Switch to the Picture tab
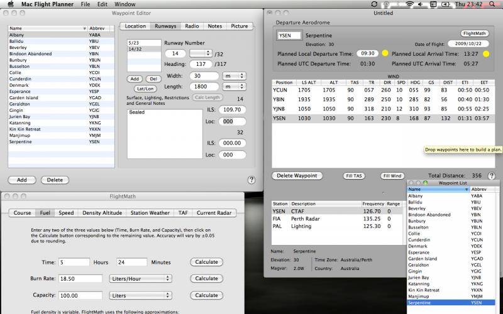This screenshot has width=503, height=314. [240, 26]
